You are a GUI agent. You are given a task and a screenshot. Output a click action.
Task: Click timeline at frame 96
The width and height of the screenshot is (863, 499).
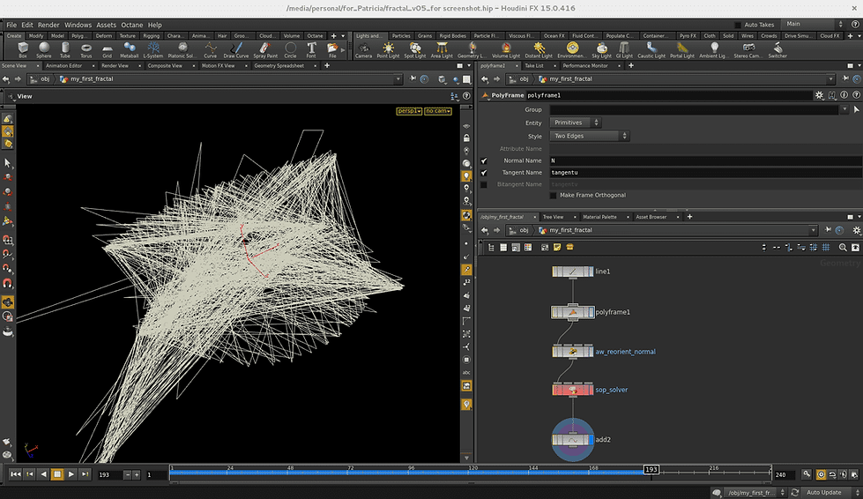pos(411,472)
